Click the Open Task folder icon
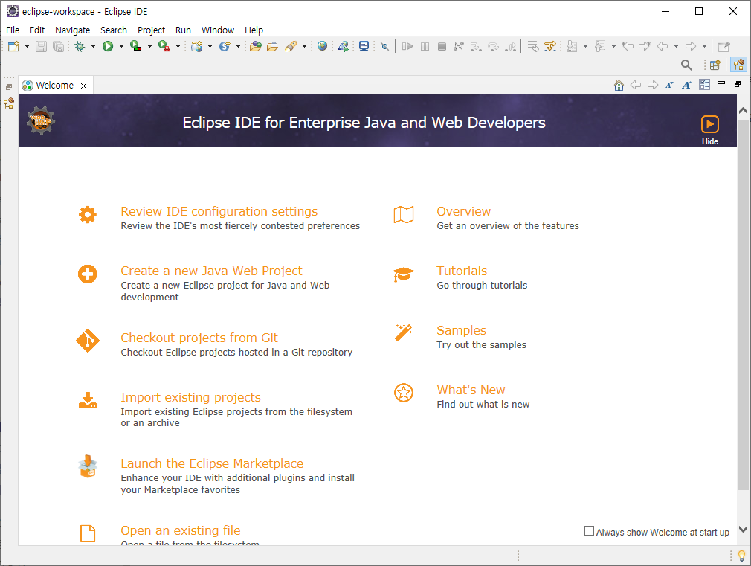 273,47
